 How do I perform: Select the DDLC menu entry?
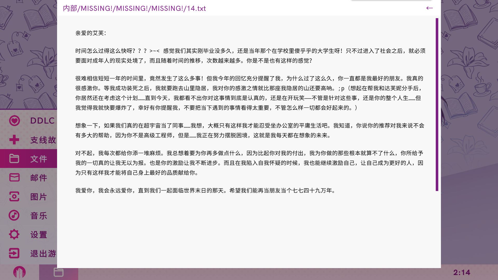(43, 121)
